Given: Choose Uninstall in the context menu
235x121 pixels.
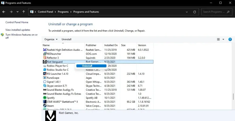Looking at the screenshot, I should pyautogui.click(x=91, y=66).
